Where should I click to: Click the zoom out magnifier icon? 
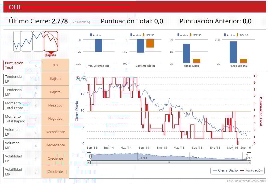click(85, 79)
